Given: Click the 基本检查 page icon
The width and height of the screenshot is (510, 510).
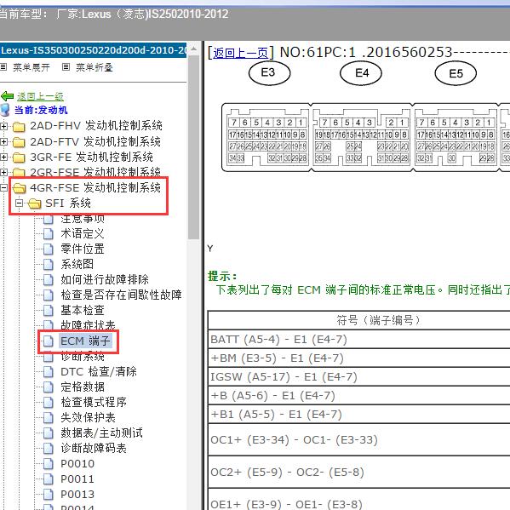Looking at the screenshot, I should pos(49,310).
